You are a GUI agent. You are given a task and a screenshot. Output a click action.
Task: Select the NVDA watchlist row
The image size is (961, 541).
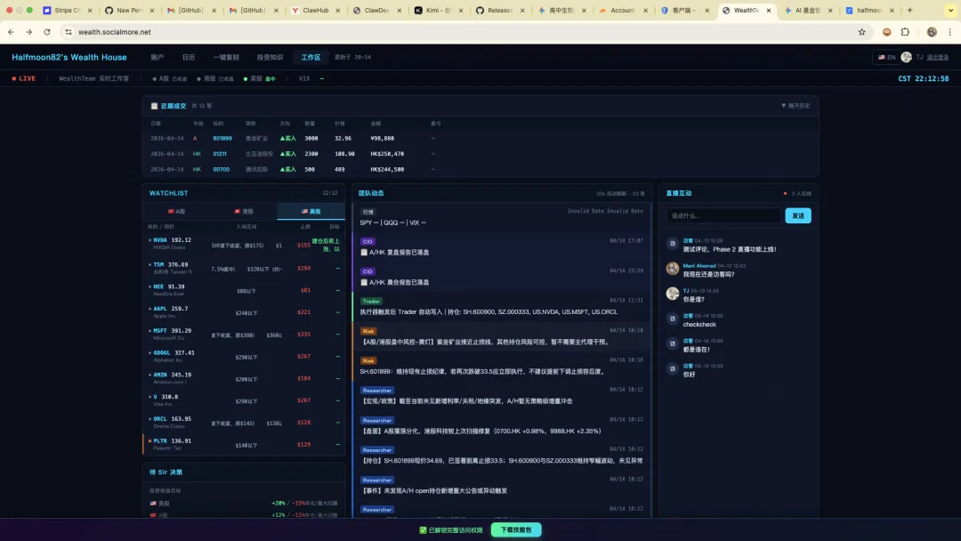click(244, 245)
